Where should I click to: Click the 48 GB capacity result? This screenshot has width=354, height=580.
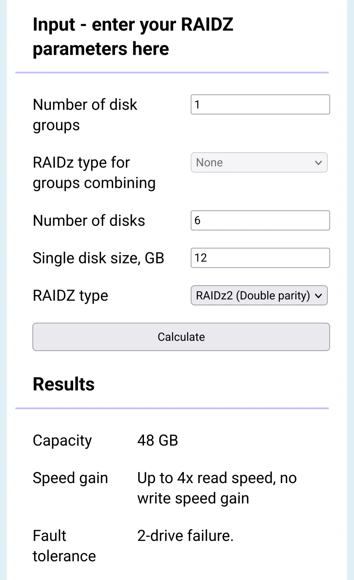[x=157, y=440]
